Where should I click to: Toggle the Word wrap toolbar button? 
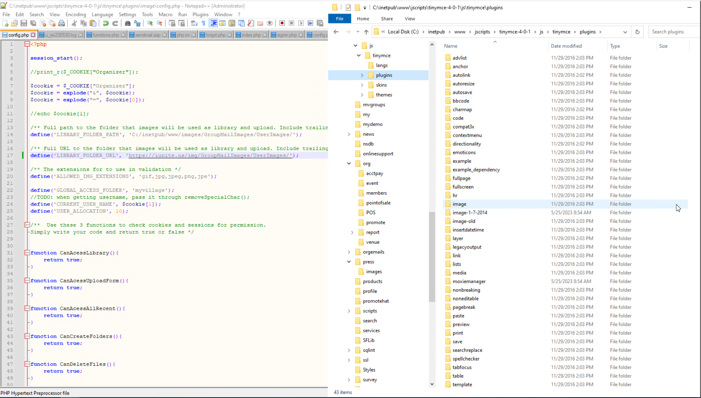click(194, 23)
